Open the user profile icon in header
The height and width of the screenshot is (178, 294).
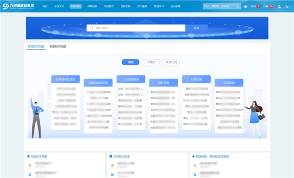(279, 7)
